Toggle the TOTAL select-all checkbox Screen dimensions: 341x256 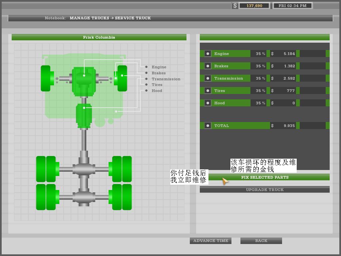[207, 126]
